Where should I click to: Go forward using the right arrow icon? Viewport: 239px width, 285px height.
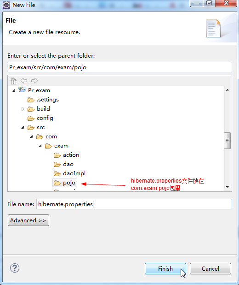pyautogui.click(x=34, y=81)
